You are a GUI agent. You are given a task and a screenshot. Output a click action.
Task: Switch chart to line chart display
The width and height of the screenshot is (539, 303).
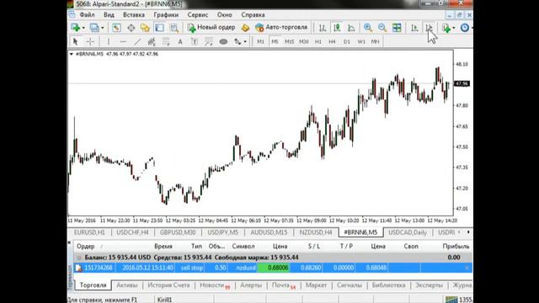pyautogui.click(x=351, y=28)
